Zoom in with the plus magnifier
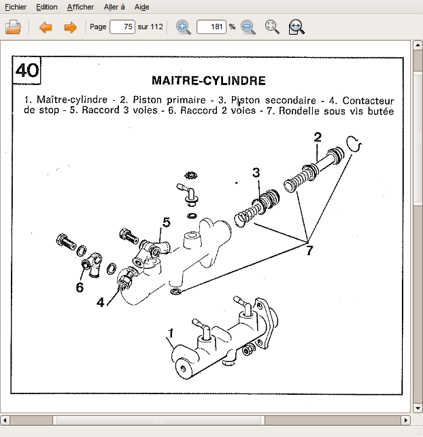This screenshot has width=423, height=437. (x=183, y=27)
